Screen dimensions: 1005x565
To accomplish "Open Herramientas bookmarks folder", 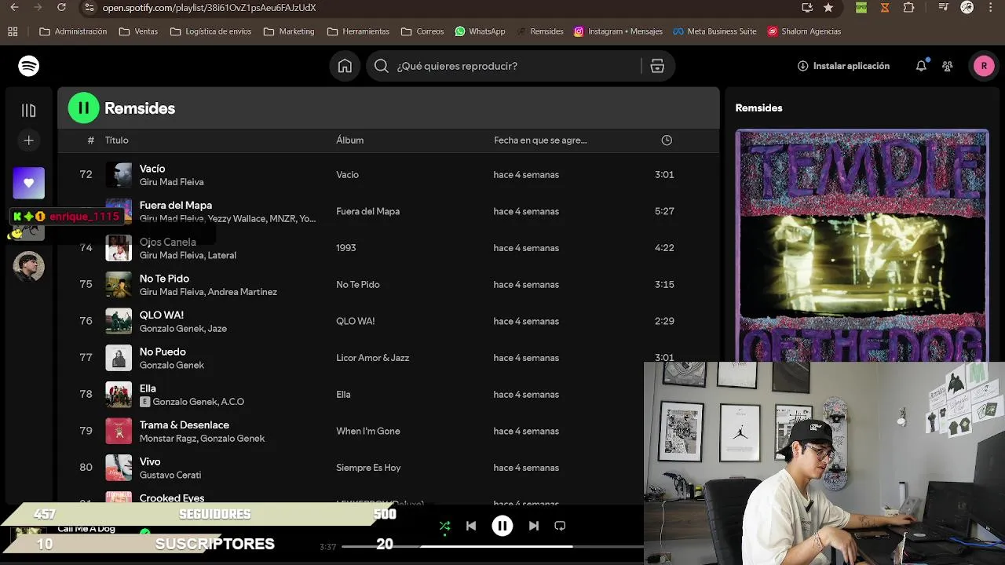I will coord(358,31).
